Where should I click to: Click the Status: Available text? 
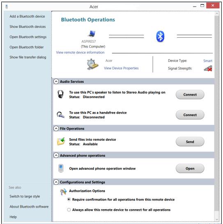tap(83, 144)
